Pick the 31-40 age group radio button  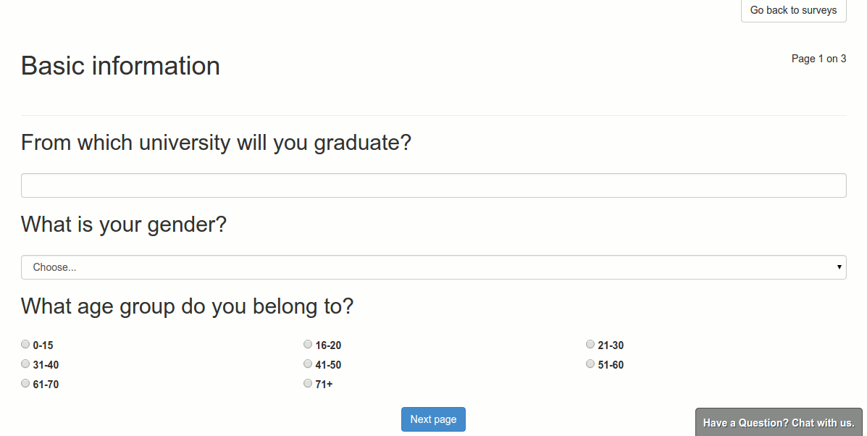point(25,364)
